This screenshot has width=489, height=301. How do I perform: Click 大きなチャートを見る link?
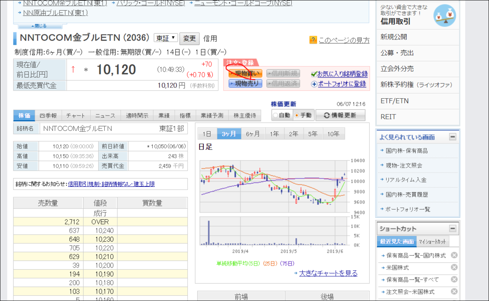click(328, 273)
